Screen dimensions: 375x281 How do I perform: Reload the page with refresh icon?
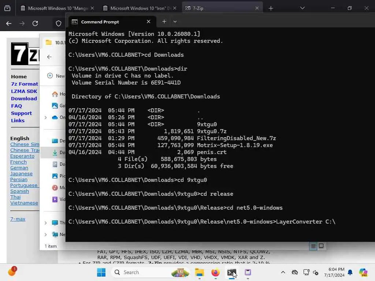pos(35,23)
